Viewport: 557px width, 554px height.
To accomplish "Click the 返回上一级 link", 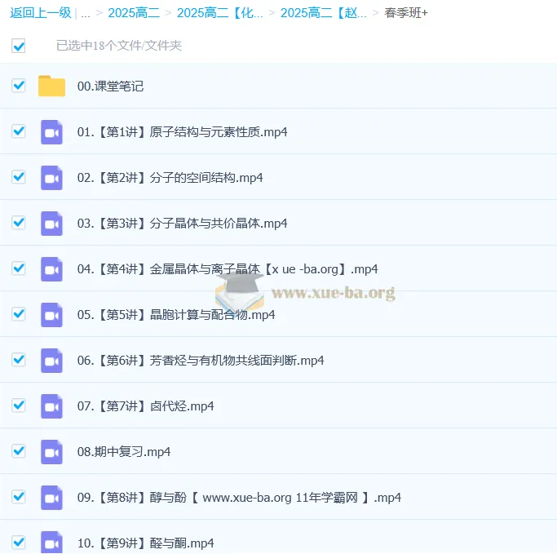I will tap(40, 13).
